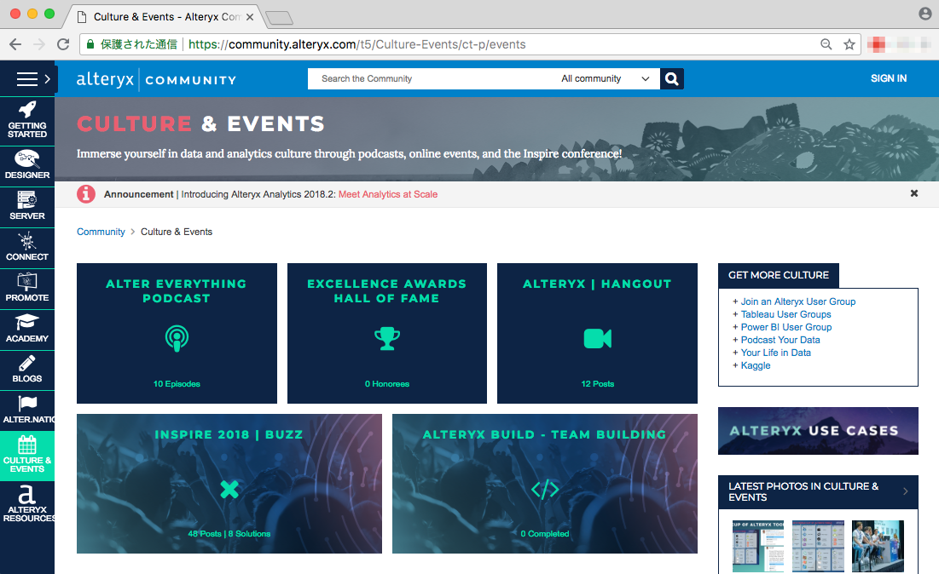The width and height of the screenshot is (939, 574).
Task: Open the Promote sidebar icon
Action: tap(27, 282)
